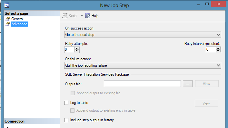This screenshot has height=128, width=228.
Task: Click the Advanced page icon
Action: click(x=7, y=24)
